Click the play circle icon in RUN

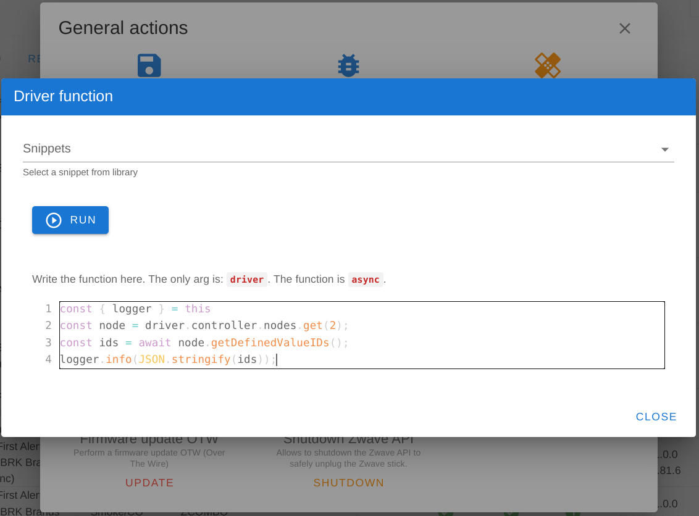(54, 220)
